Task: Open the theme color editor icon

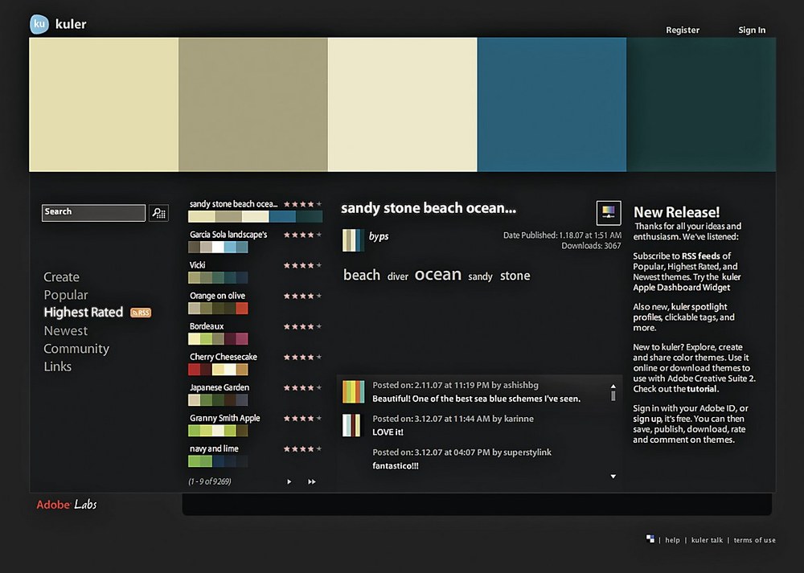Action: [x=609, y=212]
